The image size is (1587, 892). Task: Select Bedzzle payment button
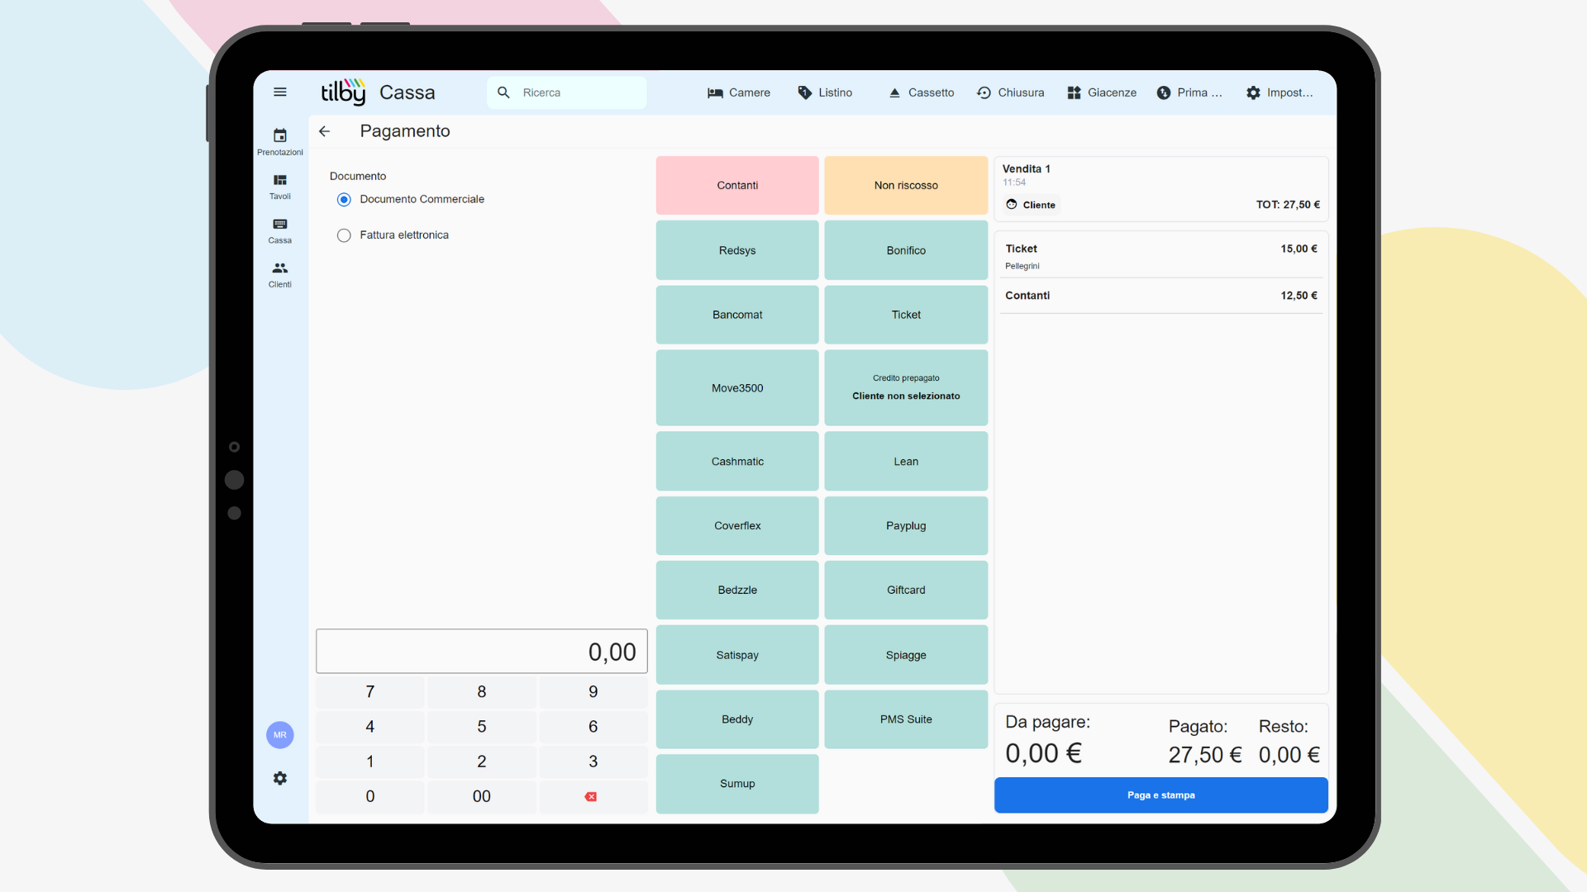[x=737, y=591]
